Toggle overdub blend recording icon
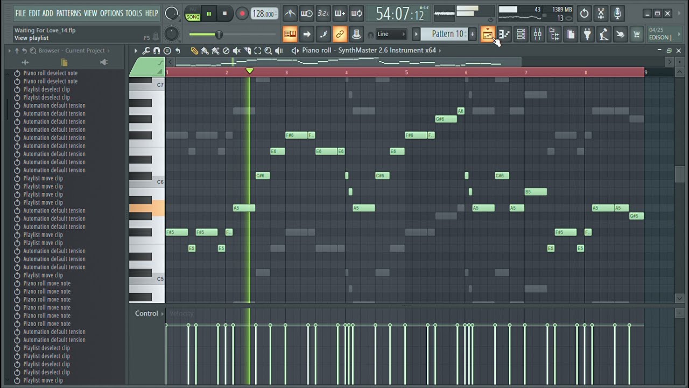This screenshot has width=689, height=388. tap(340, 13)
